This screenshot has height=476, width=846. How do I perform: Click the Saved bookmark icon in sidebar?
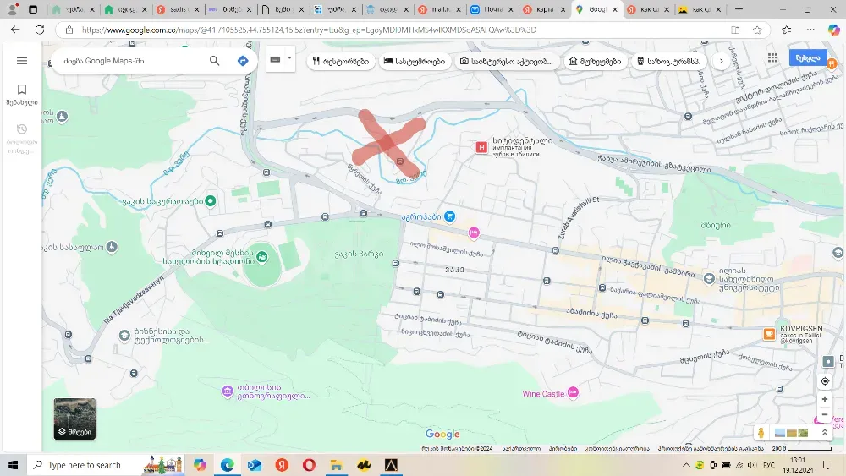click(x=22, y=90)
